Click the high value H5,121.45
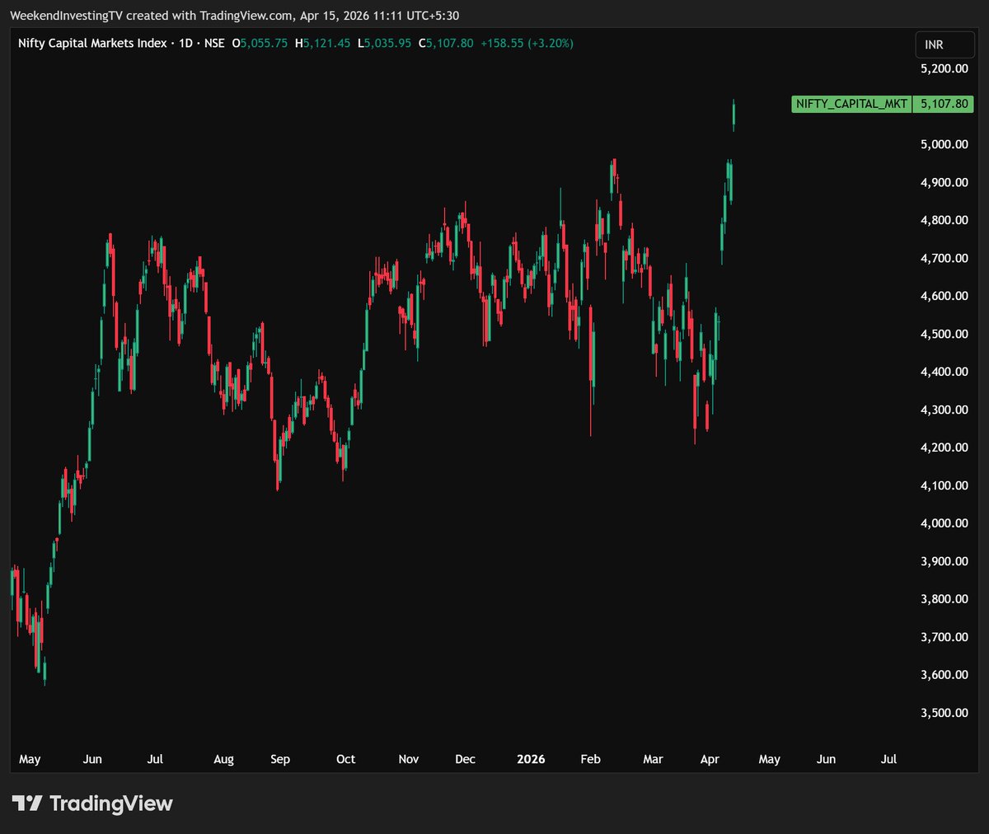 322,43
